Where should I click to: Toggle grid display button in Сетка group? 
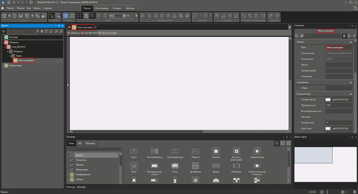coord(80,16)
